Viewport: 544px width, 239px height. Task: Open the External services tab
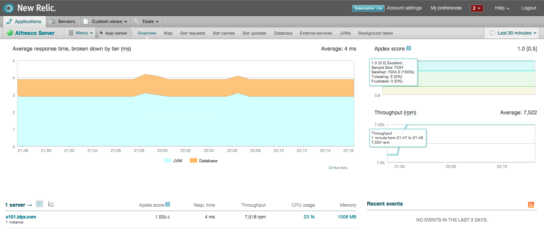click(x=316, y=33)
